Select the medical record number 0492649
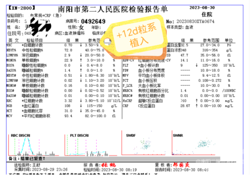250x175 pixels. tap(92, 21)
